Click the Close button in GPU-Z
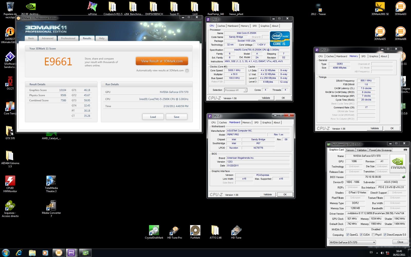Image resolution: width=411 pixels, height=257 pixels. point(400,242)
